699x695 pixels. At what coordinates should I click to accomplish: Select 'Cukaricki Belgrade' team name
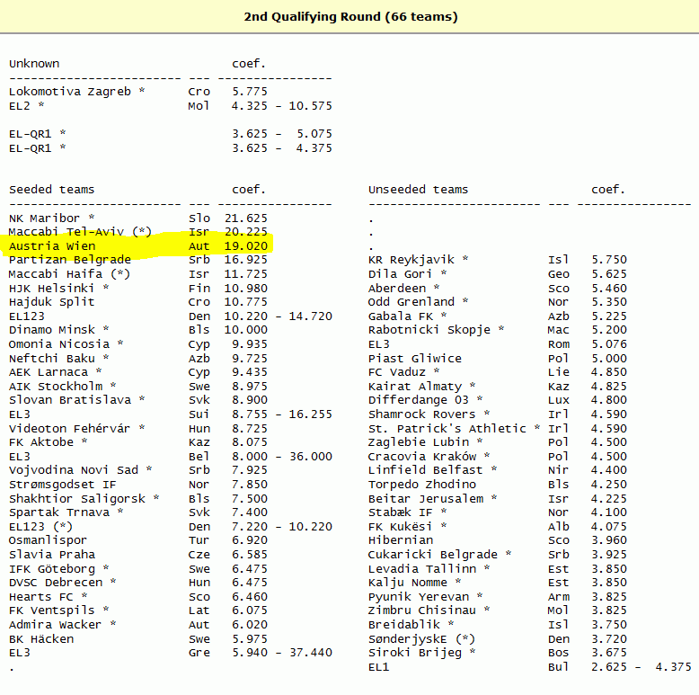coord(433,555)
